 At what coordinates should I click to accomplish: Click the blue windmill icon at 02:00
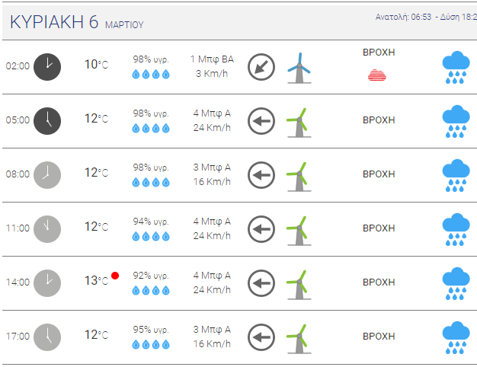299,68
